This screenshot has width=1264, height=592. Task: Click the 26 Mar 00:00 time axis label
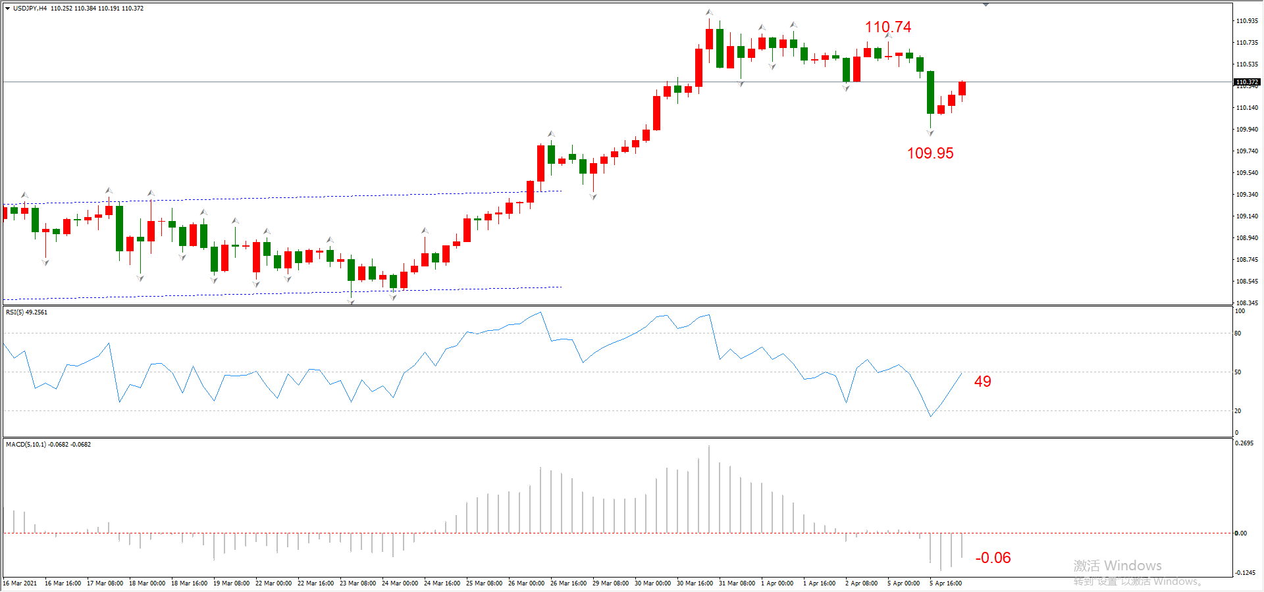coord(526,583)
